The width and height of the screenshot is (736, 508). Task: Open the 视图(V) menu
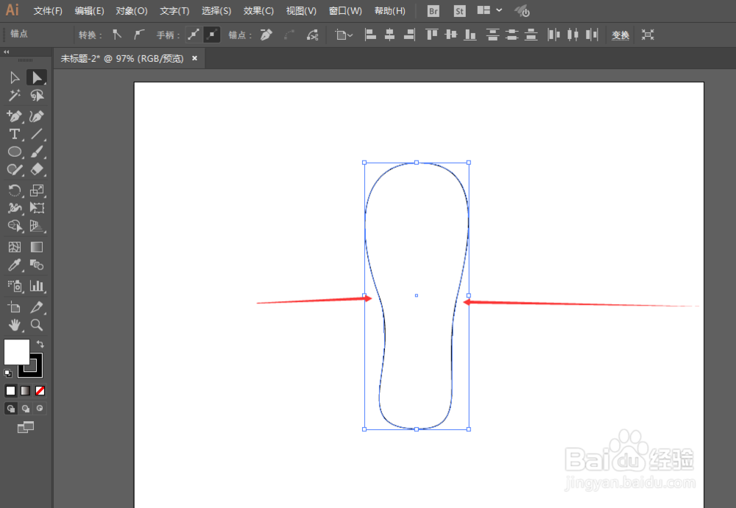pos(301,11)
